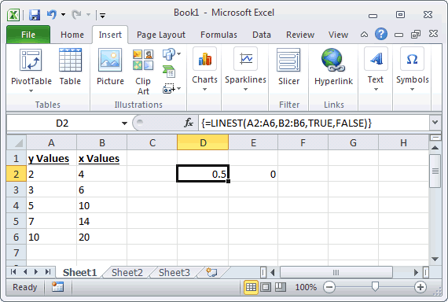448x302 pixels.
Task: Click the Shapes icon
Action: (168, 54)
